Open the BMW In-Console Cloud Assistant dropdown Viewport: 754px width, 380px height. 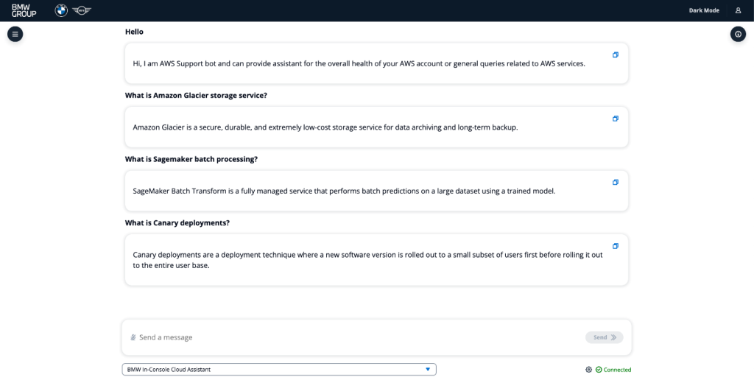279,370
